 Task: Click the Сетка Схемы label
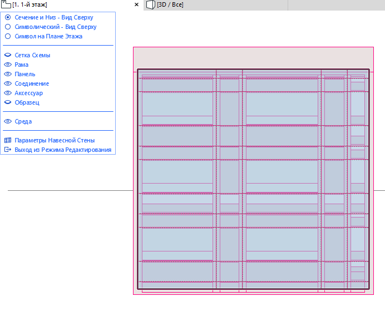pyautogui.click(x=32, y=55)
